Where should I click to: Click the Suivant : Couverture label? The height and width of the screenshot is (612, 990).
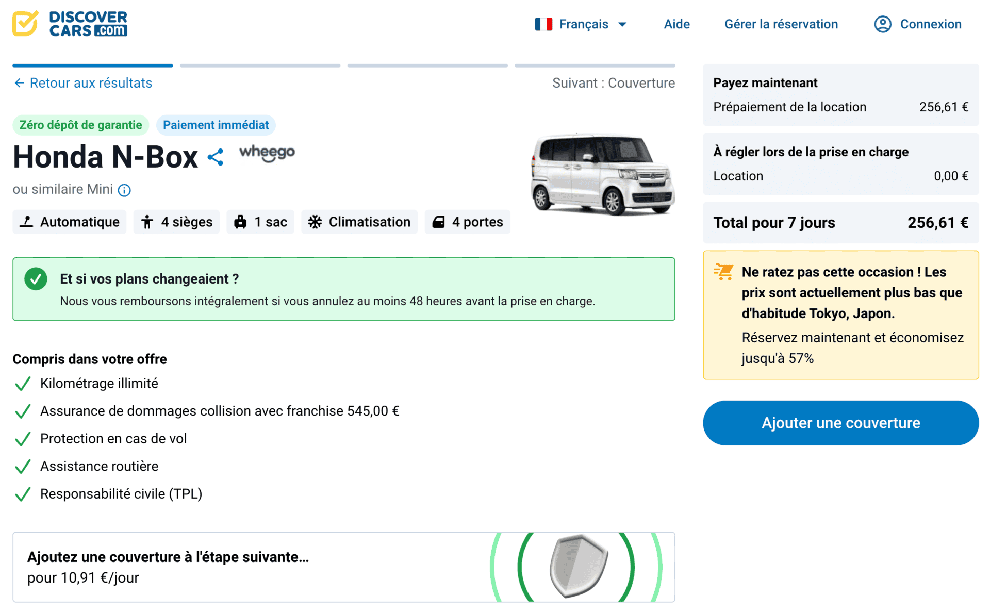(x=614, y=83)
